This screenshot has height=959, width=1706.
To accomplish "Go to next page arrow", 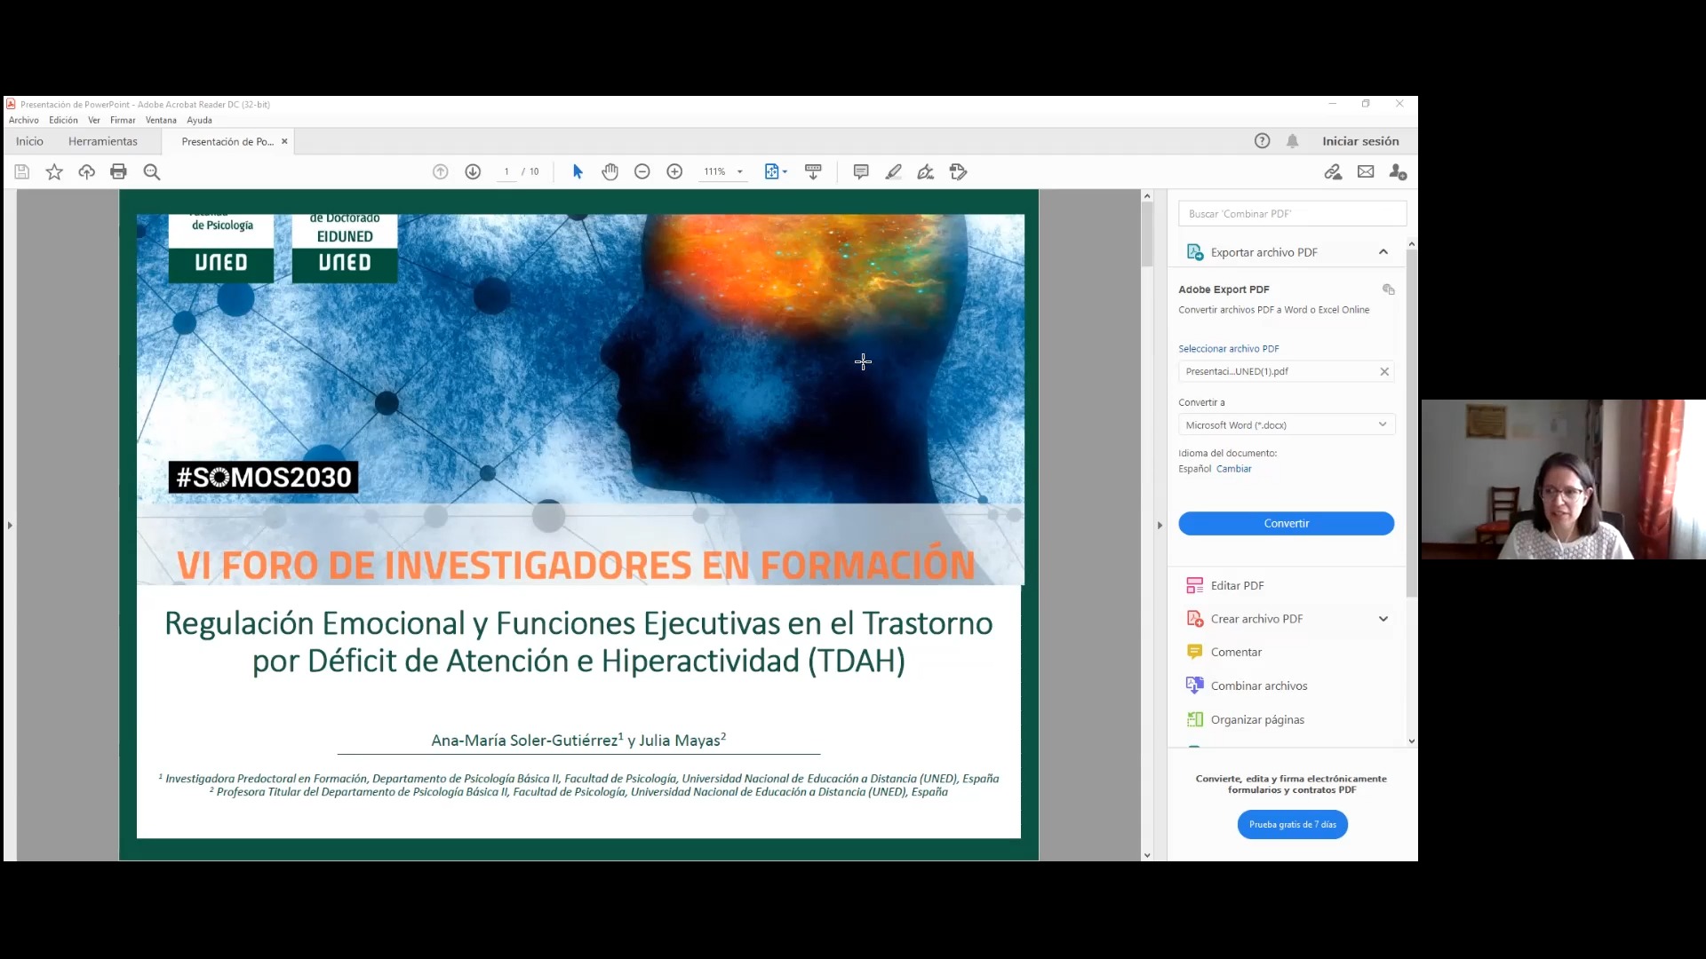I will [x=473, y=172].
